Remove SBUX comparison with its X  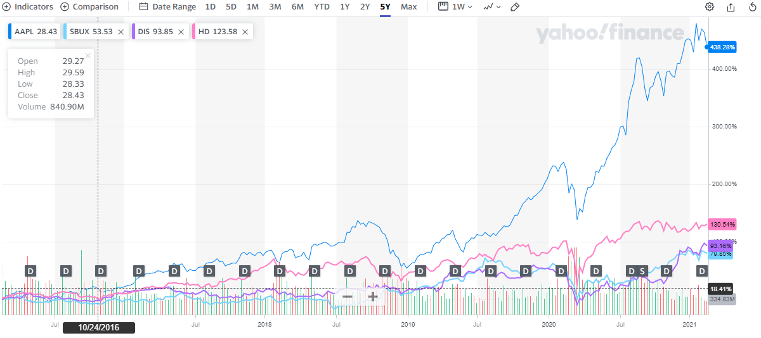(x=120, y=31)
